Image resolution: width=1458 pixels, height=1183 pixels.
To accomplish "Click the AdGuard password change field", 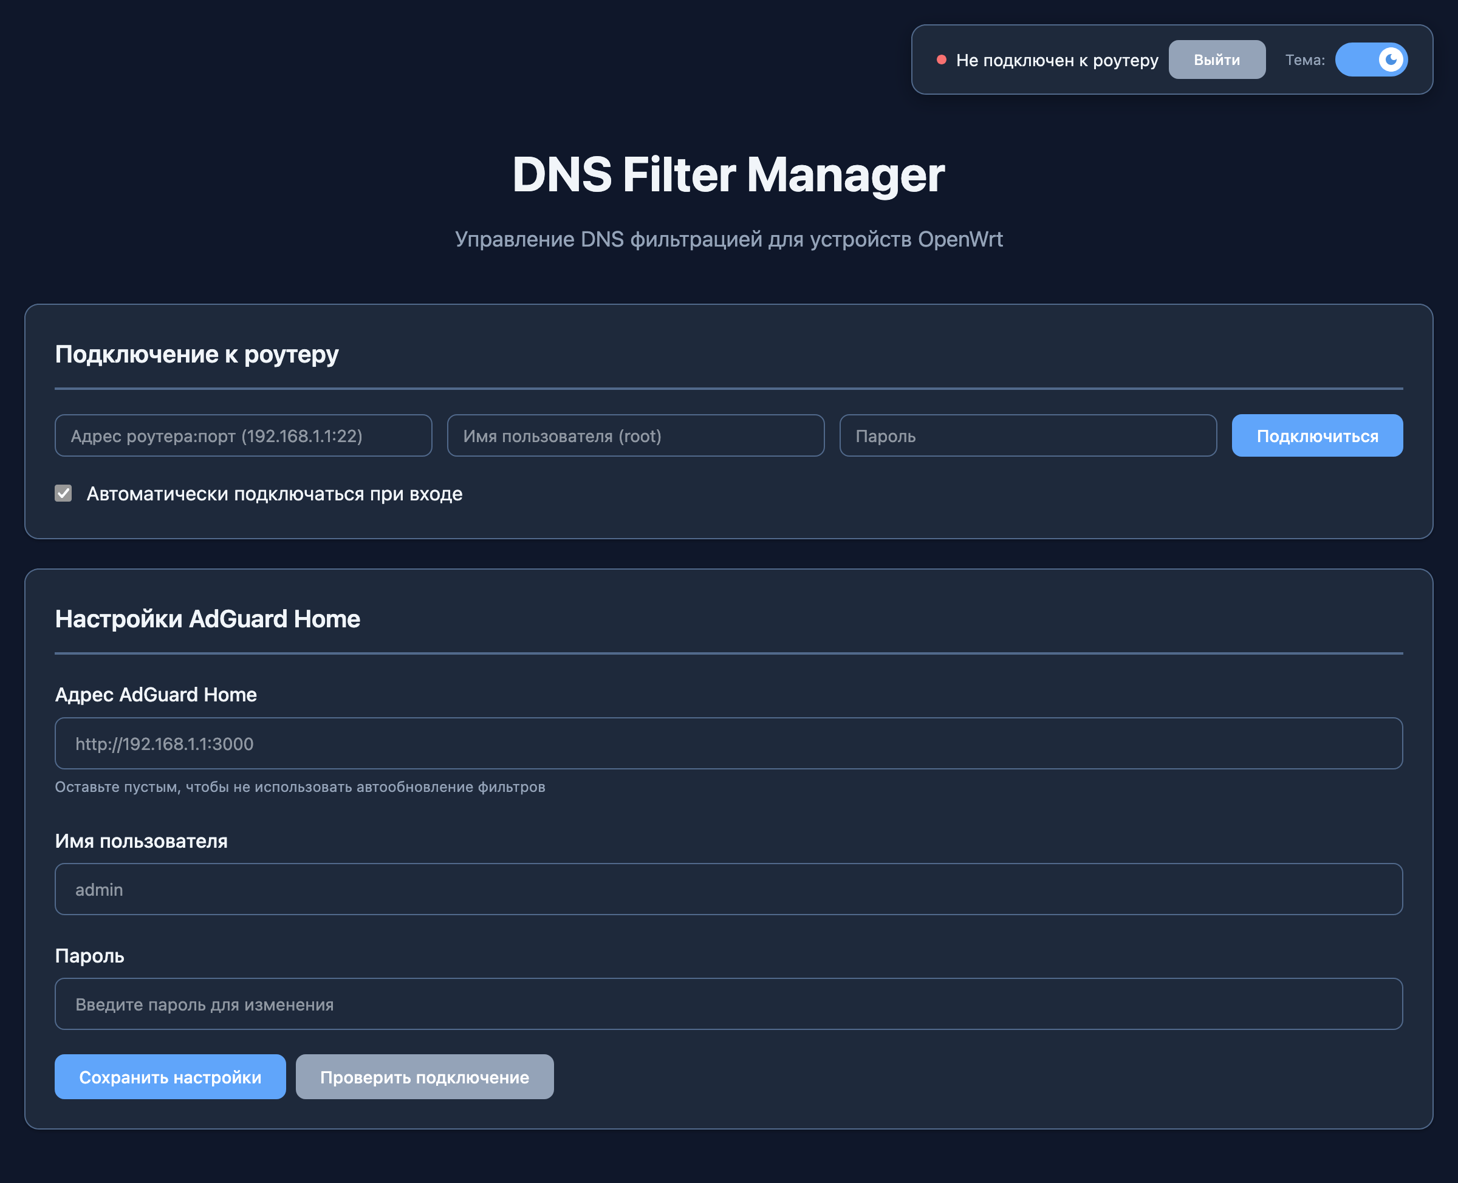I will 728,1004.
